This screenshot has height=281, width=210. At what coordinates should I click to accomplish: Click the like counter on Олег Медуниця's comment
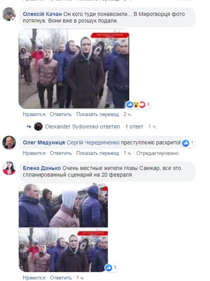[189, 143]
